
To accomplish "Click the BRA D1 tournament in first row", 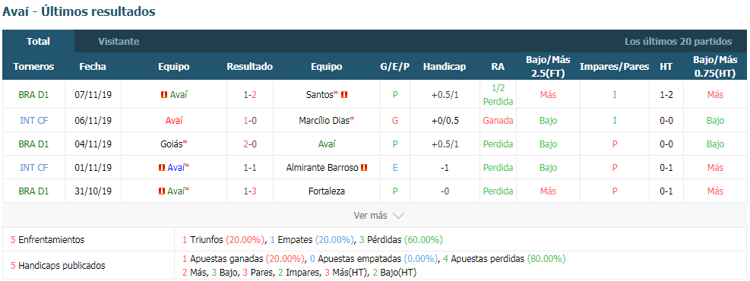I will [x=33, y=95].
